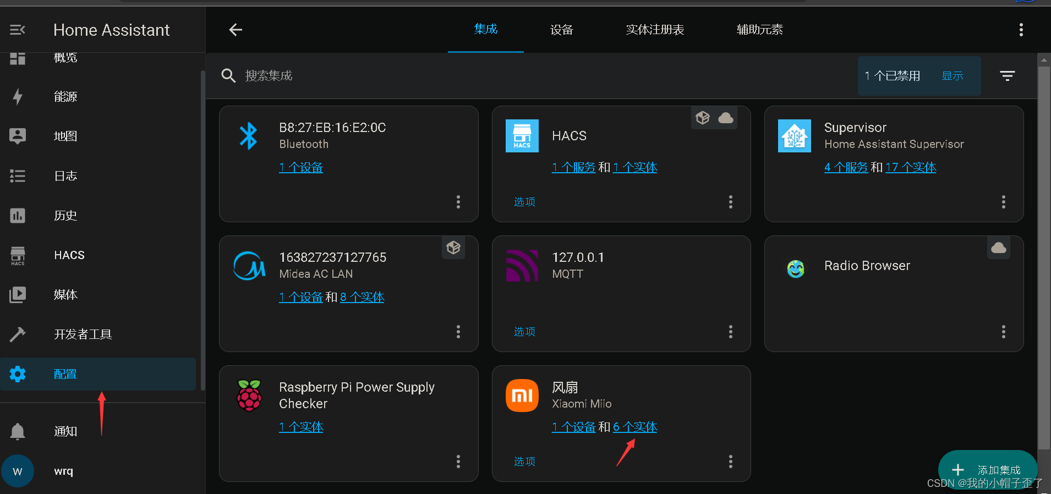Open 选项 on the MQTT card

pos(524,332)
